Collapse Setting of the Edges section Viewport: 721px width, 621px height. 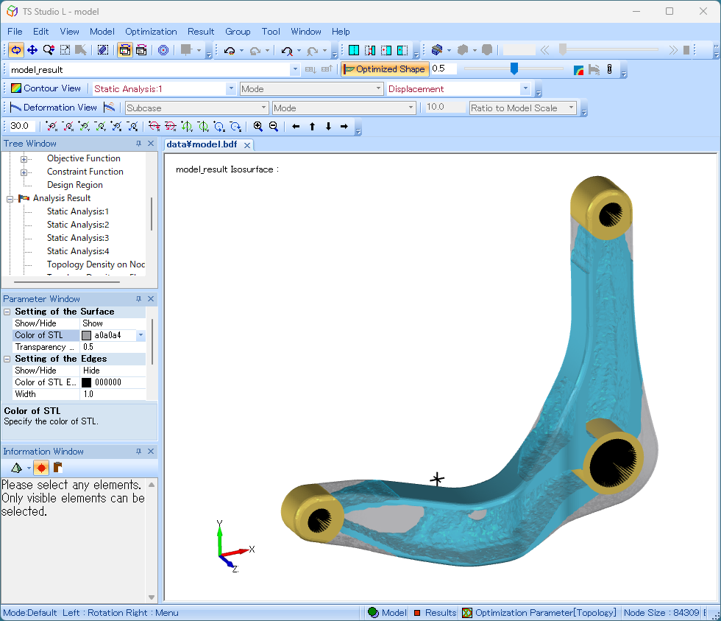coord(7,359)
